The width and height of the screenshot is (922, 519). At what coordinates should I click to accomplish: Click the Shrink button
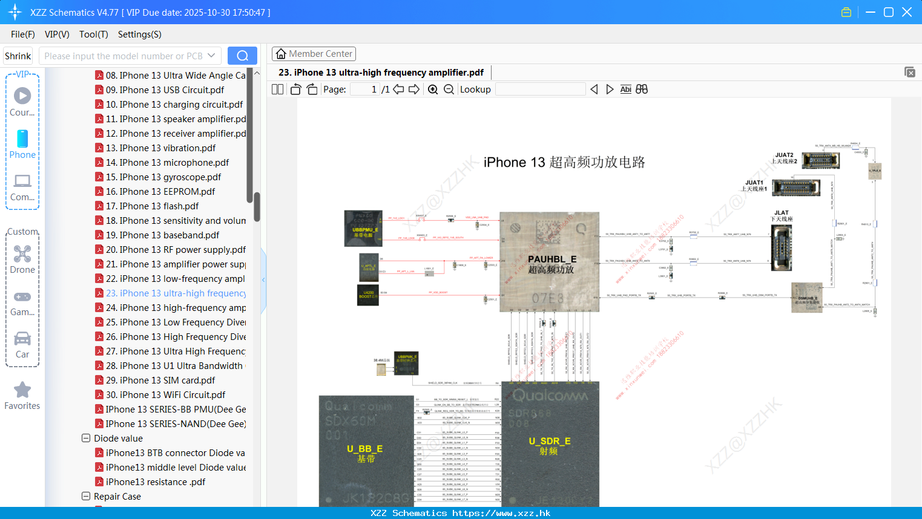(x=18, y=56)
